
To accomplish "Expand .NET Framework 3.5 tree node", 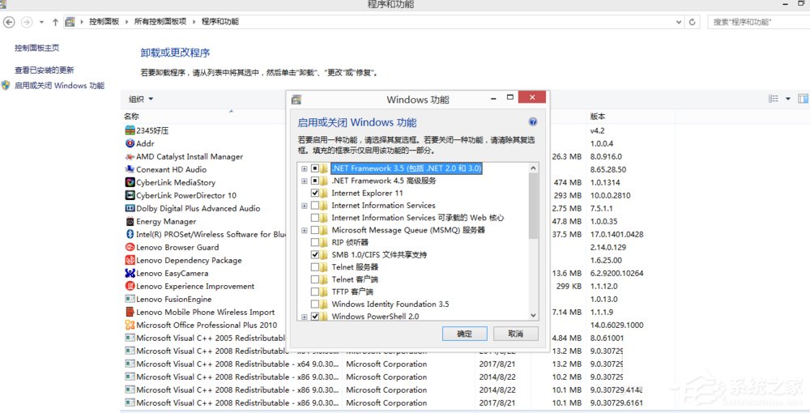I will pyautogui.click(x=305, y=168).
